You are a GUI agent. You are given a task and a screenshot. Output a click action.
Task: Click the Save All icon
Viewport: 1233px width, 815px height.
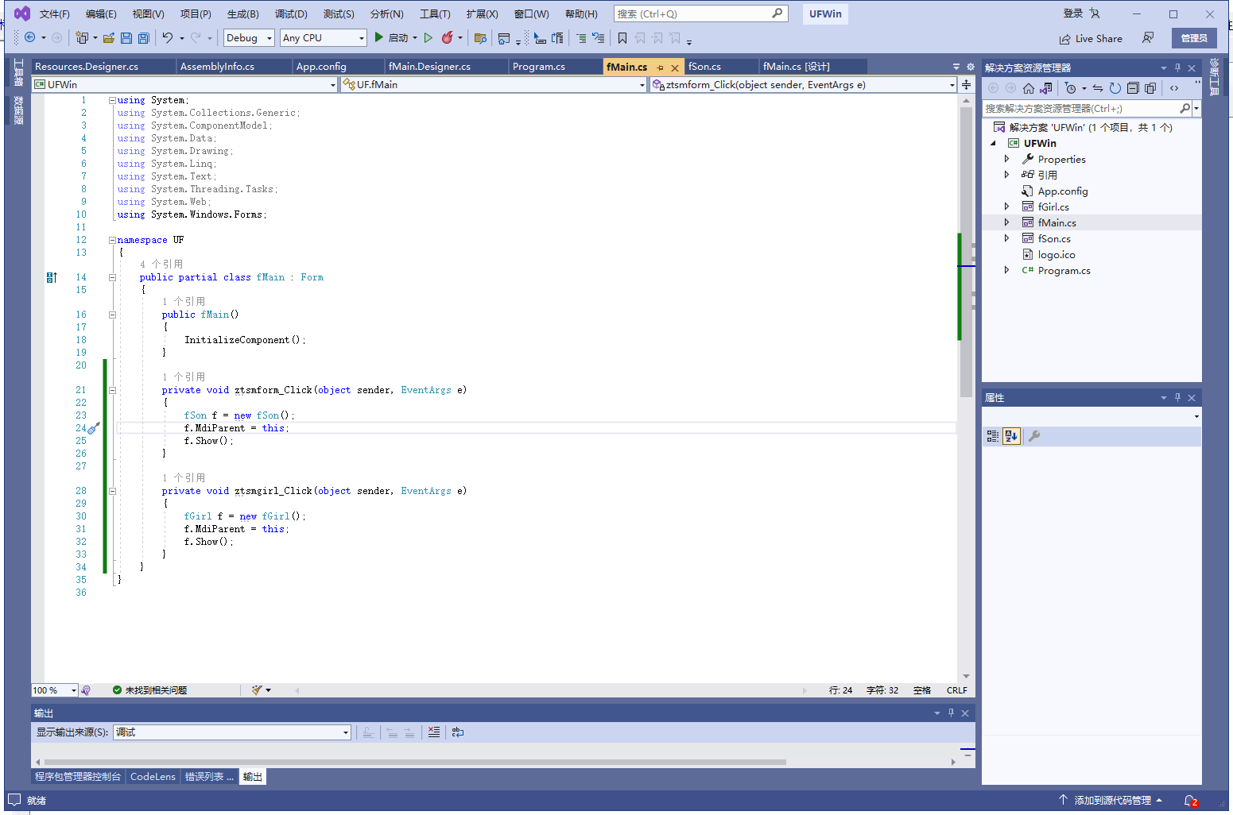[143, 37]
